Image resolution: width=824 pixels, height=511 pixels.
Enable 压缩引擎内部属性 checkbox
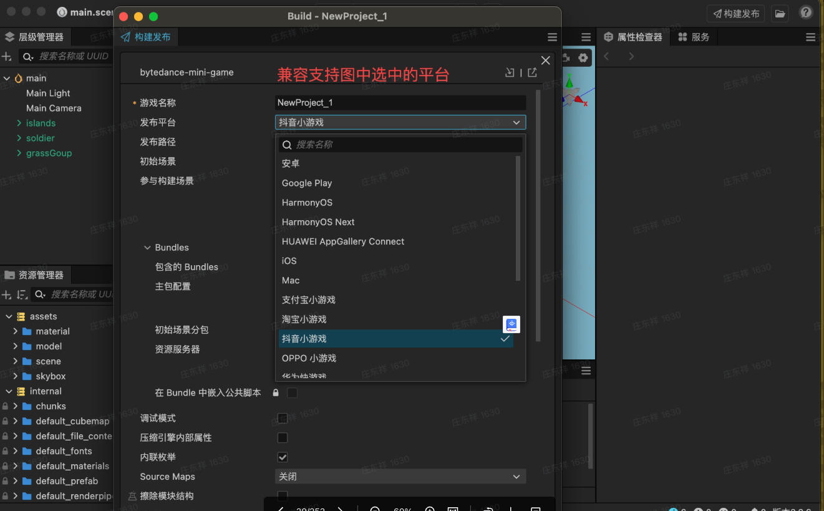[283, 438]
